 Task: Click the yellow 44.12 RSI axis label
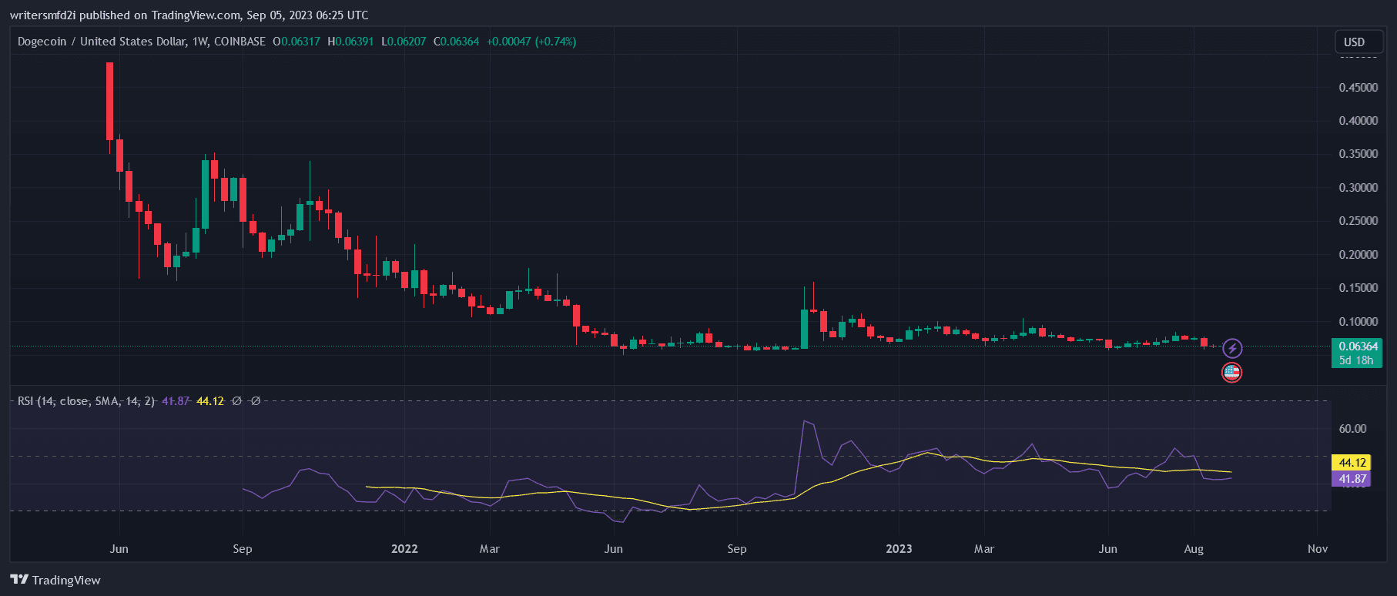[1352, 463]
